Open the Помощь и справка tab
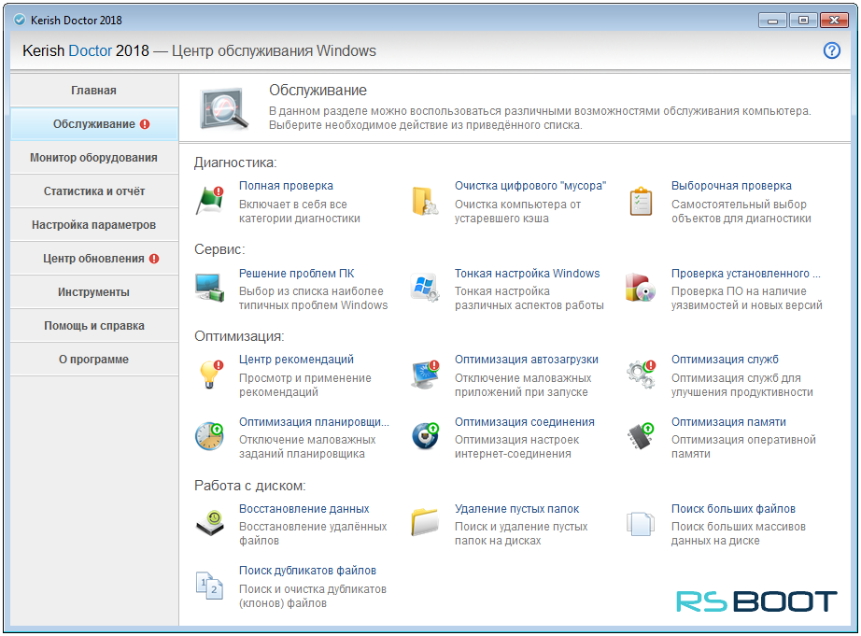861x636 pixels. pos(94,326)
